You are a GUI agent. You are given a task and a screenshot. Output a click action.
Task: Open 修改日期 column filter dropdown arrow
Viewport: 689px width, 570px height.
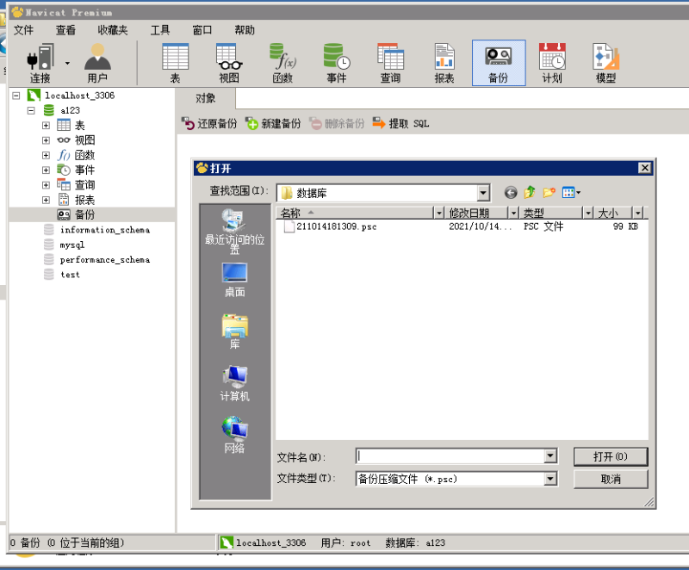click(513, 213)
